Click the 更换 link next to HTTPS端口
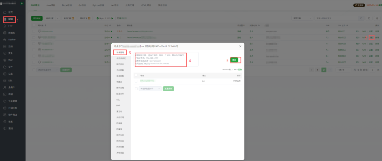 point(240,69)
